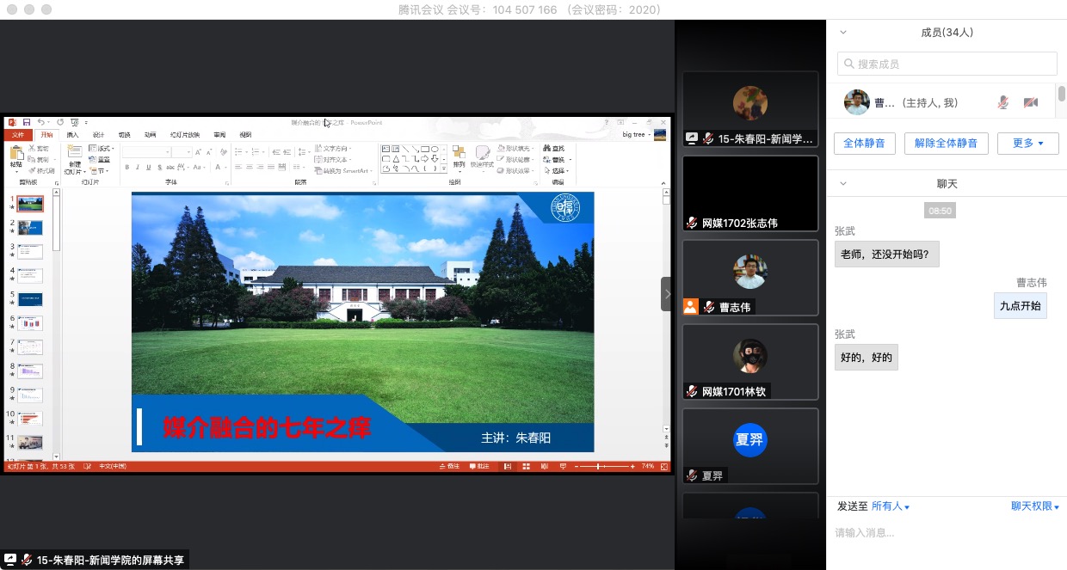
Task: Open the 聊天权限 chat permissions dropdown
Action: [1034, 507]
